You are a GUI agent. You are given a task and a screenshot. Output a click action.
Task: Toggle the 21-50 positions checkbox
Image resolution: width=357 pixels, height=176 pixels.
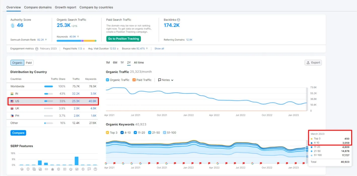150,133
